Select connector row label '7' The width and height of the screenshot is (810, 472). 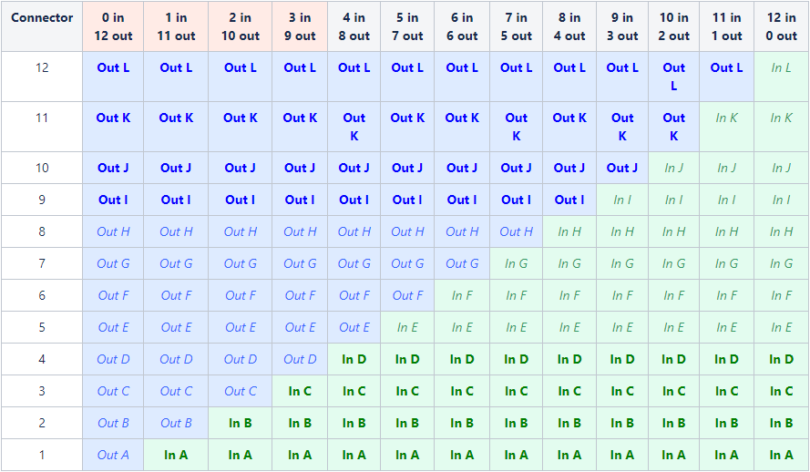(42, 264)
